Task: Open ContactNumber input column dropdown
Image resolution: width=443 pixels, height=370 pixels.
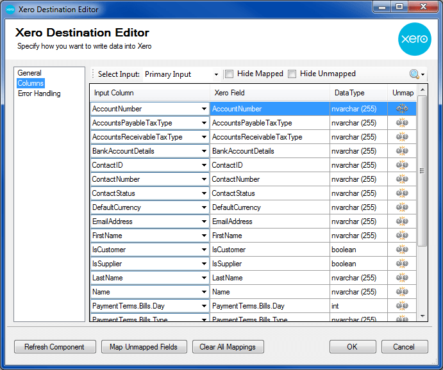Action: click(204, 179)
